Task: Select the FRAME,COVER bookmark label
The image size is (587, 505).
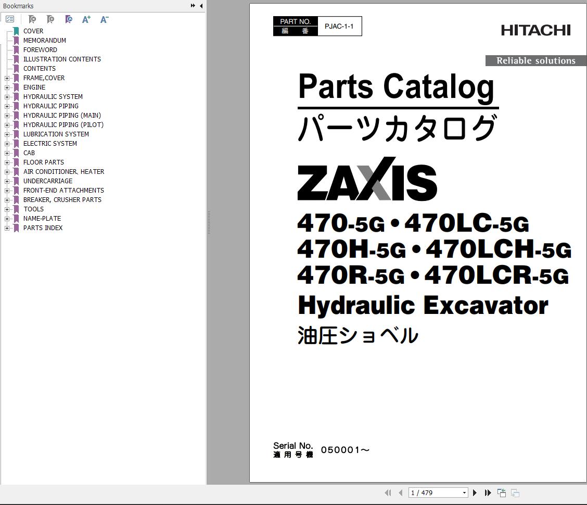Action: 44,78
